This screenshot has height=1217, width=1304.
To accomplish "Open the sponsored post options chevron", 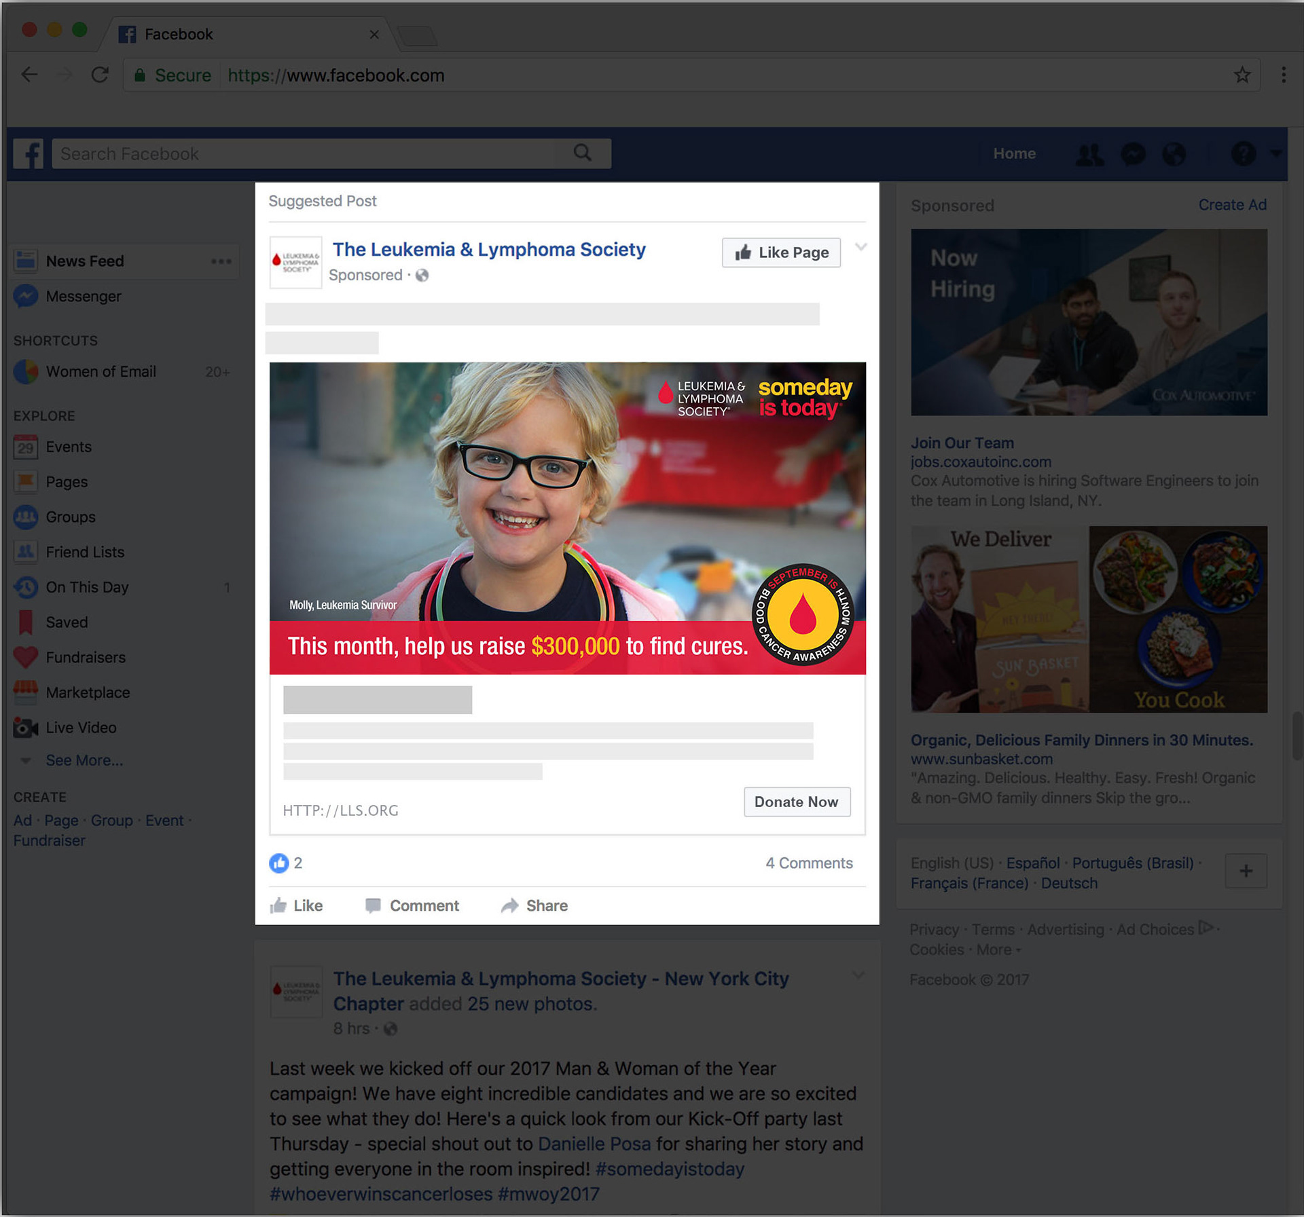I will click(x=861, y=247).
